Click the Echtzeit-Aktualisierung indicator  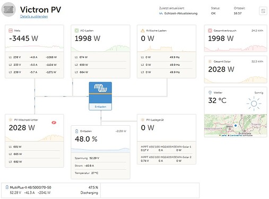click(x=178, y=13)
